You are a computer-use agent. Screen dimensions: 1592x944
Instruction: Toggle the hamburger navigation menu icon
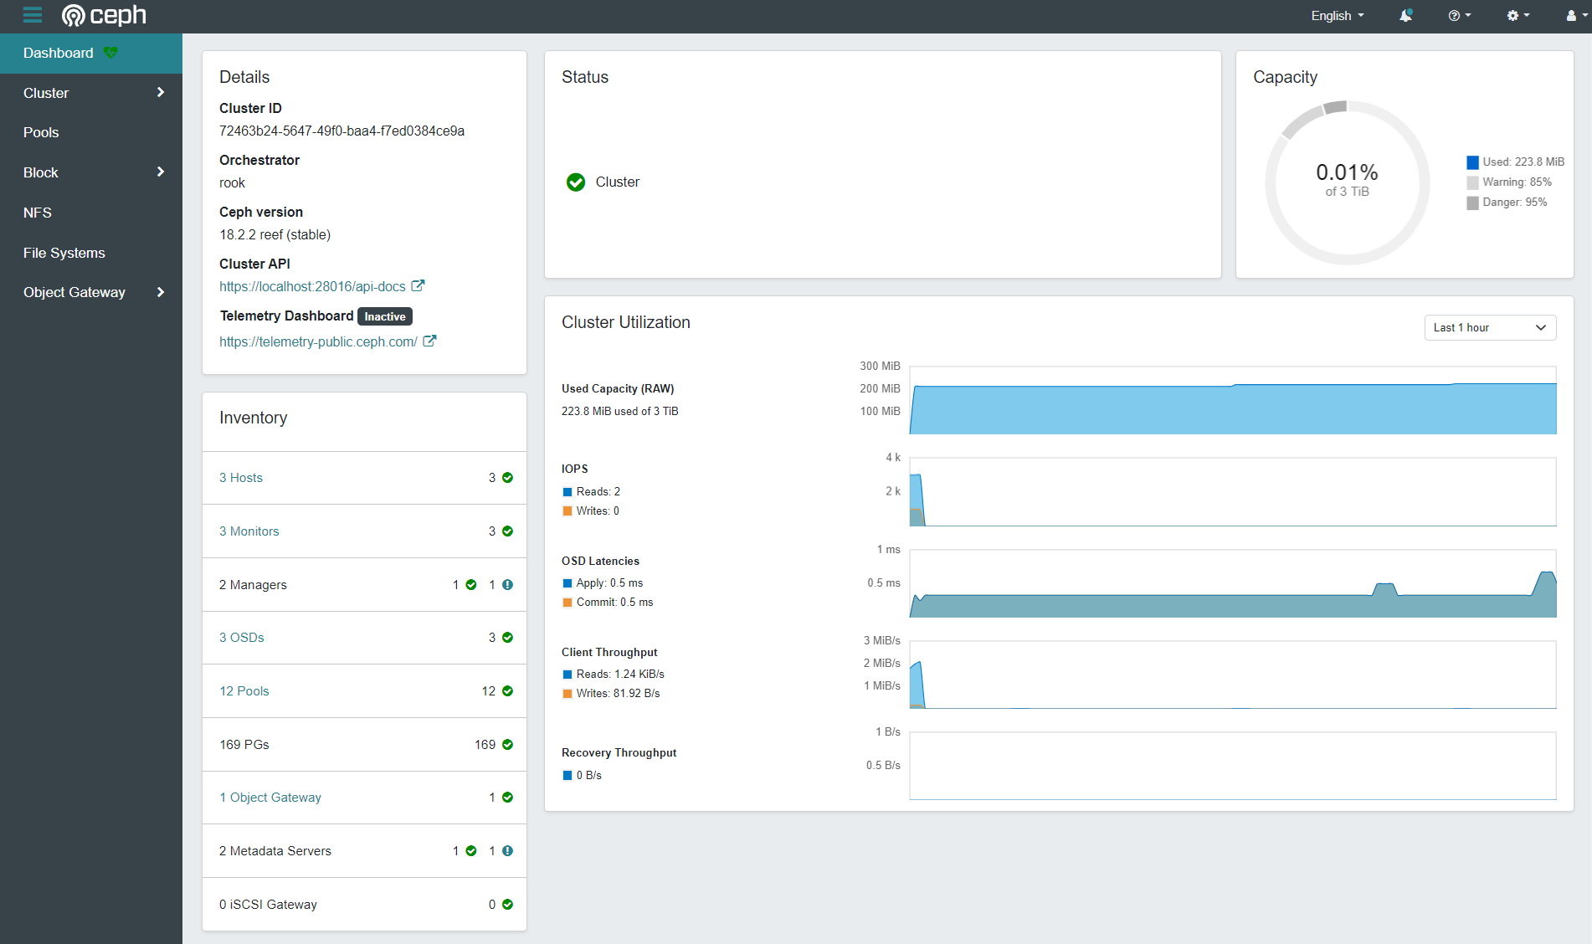[33, 15]
